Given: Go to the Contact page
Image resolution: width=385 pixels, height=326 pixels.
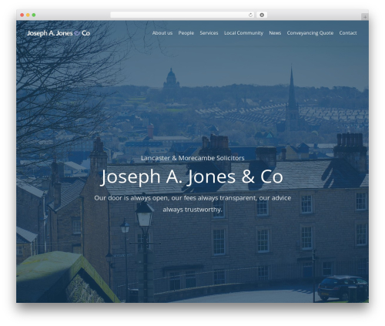Looking at the screenshot, I should click(x=348, y=33).
